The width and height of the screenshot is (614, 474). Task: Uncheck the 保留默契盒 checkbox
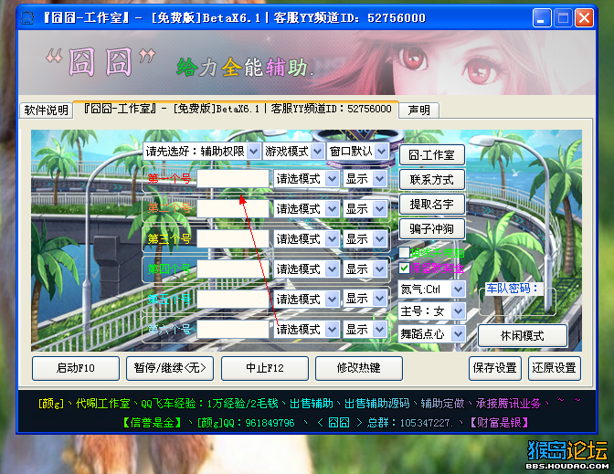click(x=405, y=269)
